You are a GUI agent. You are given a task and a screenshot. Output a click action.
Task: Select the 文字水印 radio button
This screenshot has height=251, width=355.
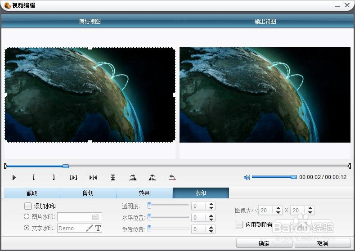(x=27, y=228)
